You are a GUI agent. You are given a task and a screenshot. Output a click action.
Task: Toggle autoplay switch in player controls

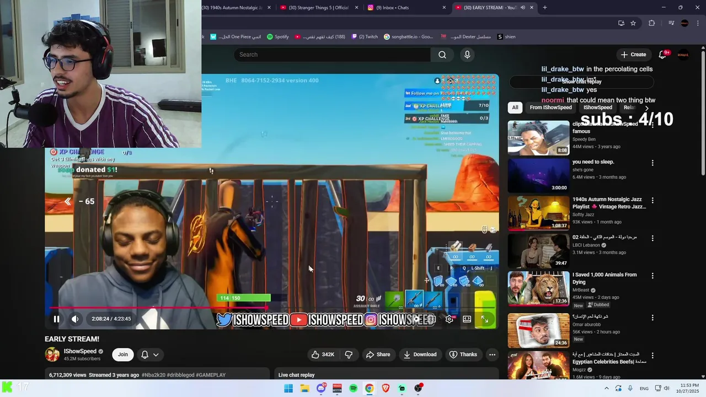pyautogui.click(x=416, y=319)
